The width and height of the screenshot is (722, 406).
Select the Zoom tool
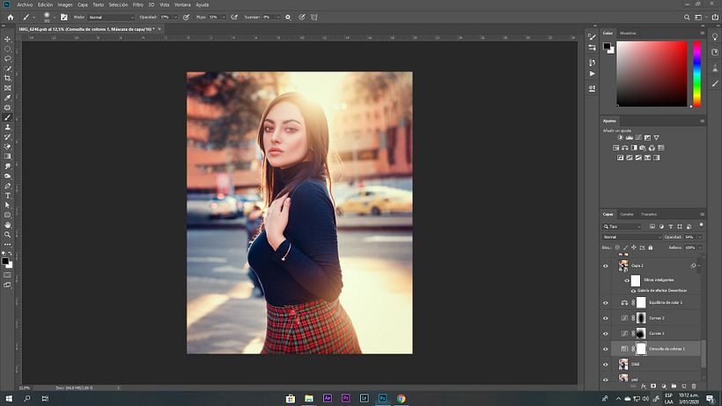(7, 235)
